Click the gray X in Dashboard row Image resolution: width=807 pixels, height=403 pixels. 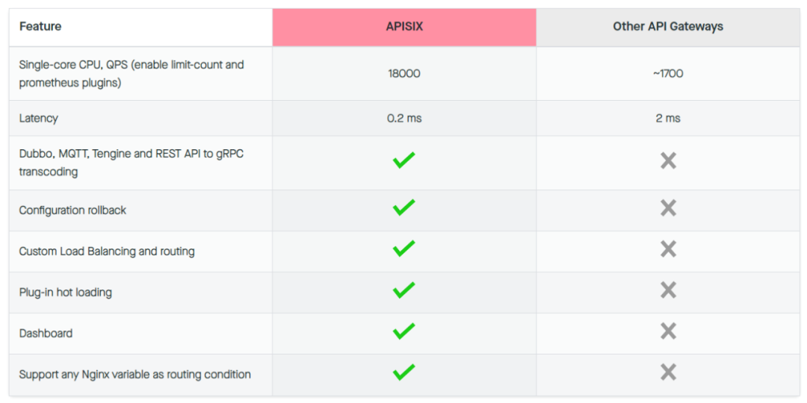668,331
